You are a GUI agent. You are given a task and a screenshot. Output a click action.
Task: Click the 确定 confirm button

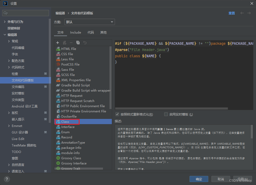coord(199,179)
